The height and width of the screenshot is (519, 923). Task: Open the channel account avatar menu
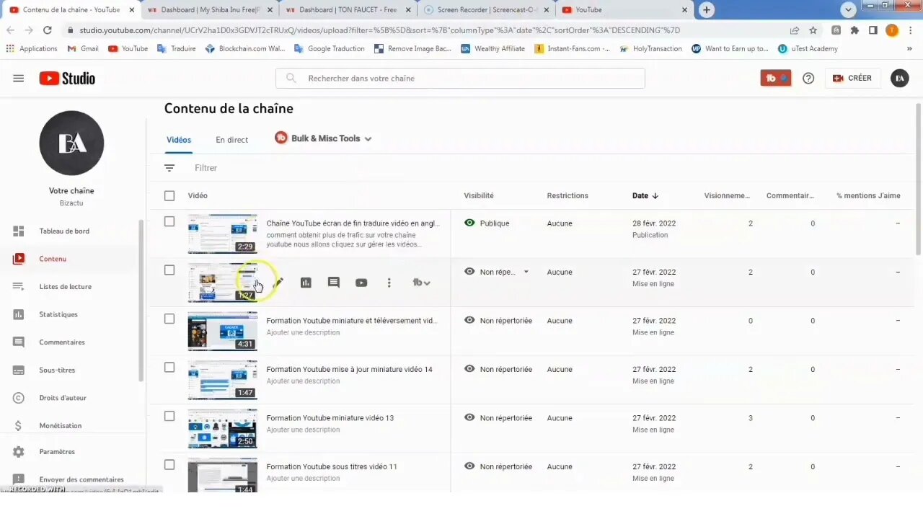[x=900, y=79]
